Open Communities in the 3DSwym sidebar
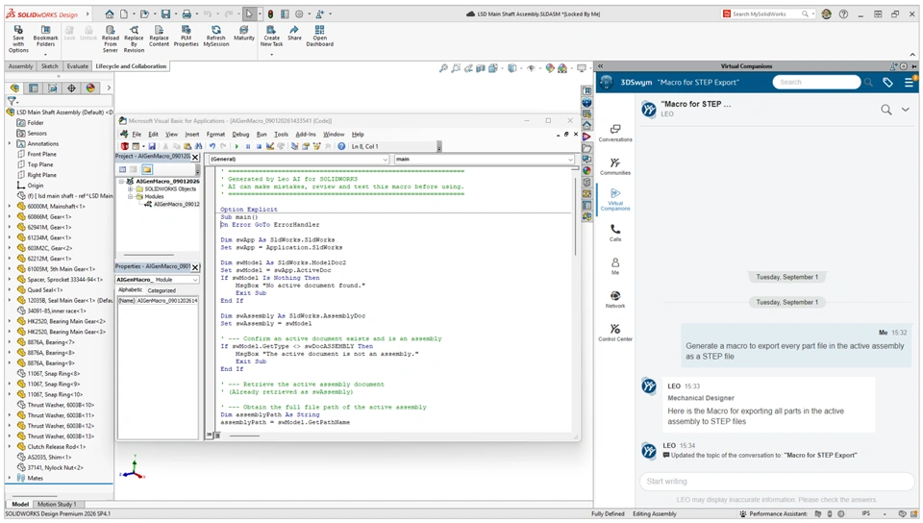The height and width of the screenshot is (523, 923). pyautogui.click(x=615, y=166)
